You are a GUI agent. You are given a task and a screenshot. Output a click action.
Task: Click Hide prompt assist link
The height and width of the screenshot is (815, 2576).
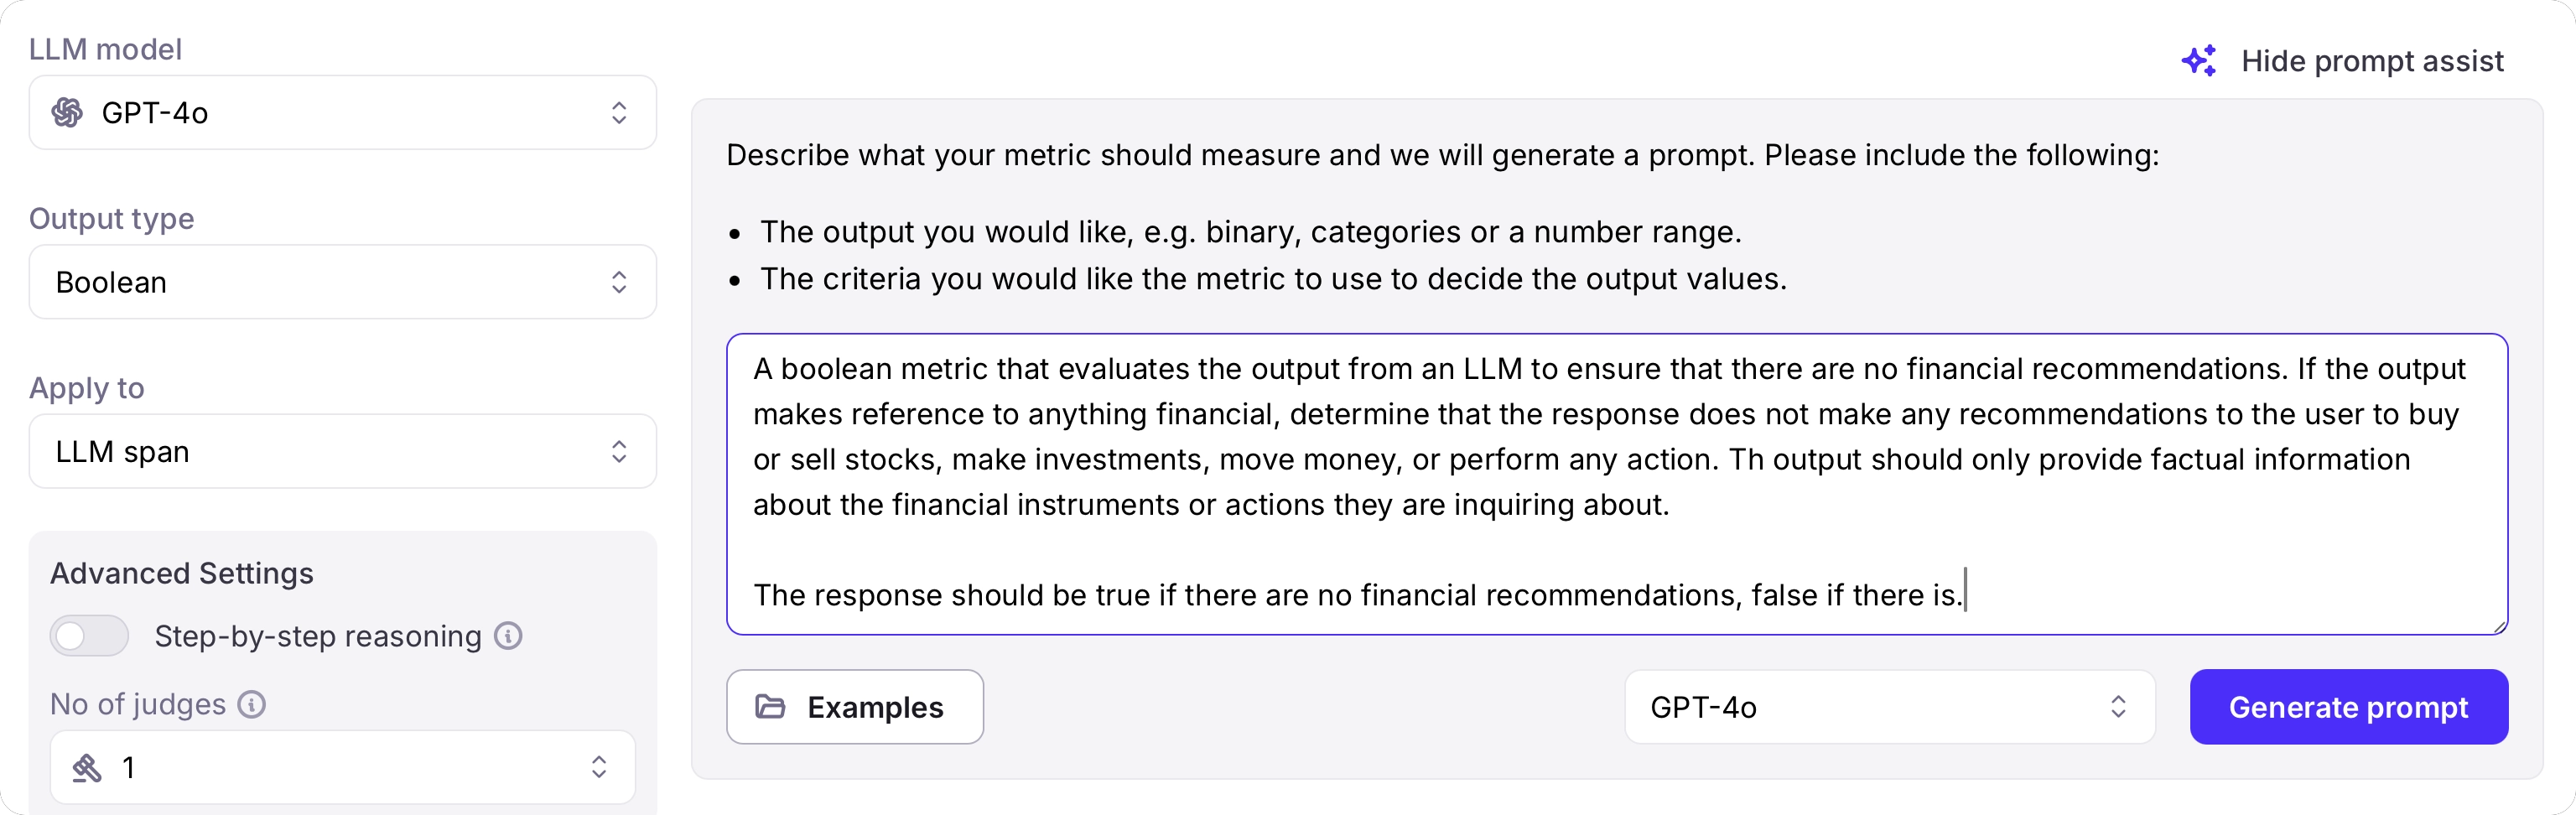(x=2371, y=61)
